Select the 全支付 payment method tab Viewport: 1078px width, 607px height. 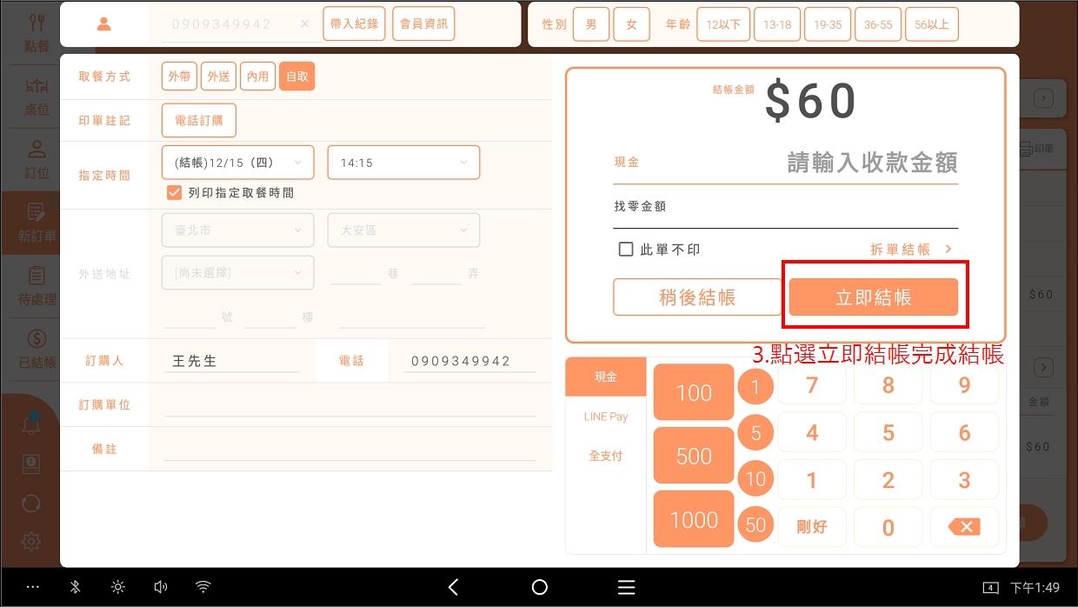[606, 456]
